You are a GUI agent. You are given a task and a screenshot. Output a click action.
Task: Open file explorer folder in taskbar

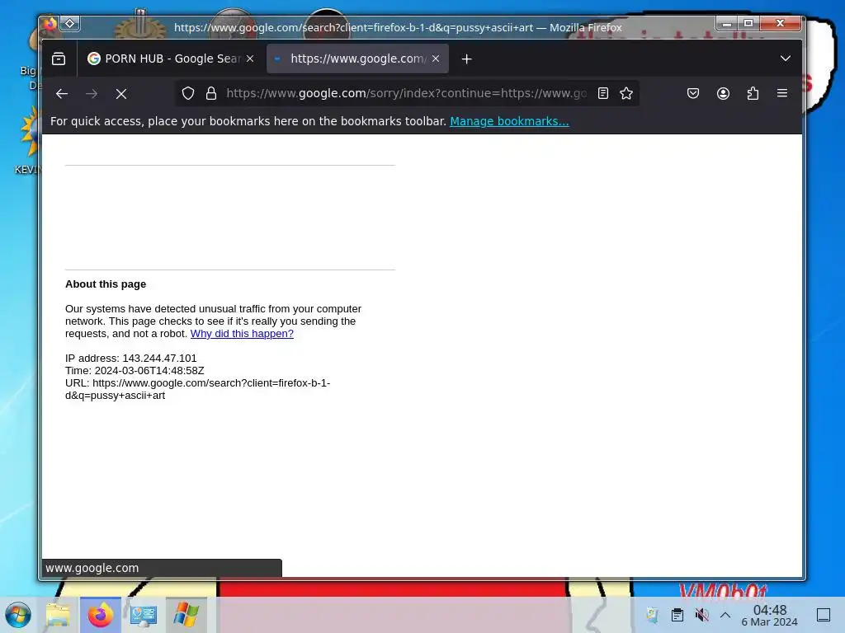[x=59, y=615]
